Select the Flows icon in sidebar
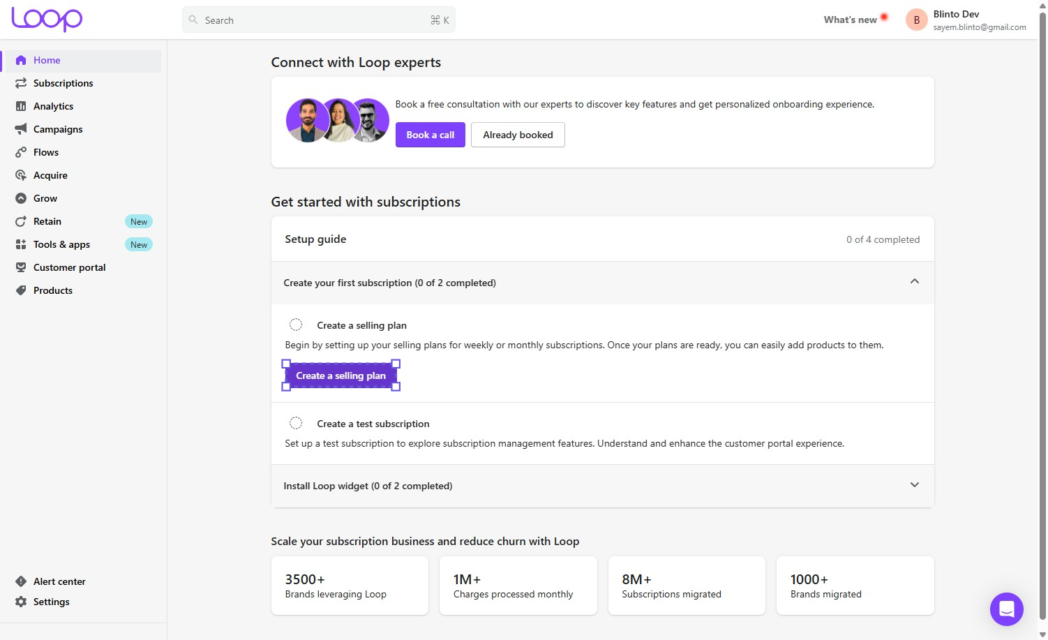The width and height of the screenshot is (1048, 640). pos(21,152)
